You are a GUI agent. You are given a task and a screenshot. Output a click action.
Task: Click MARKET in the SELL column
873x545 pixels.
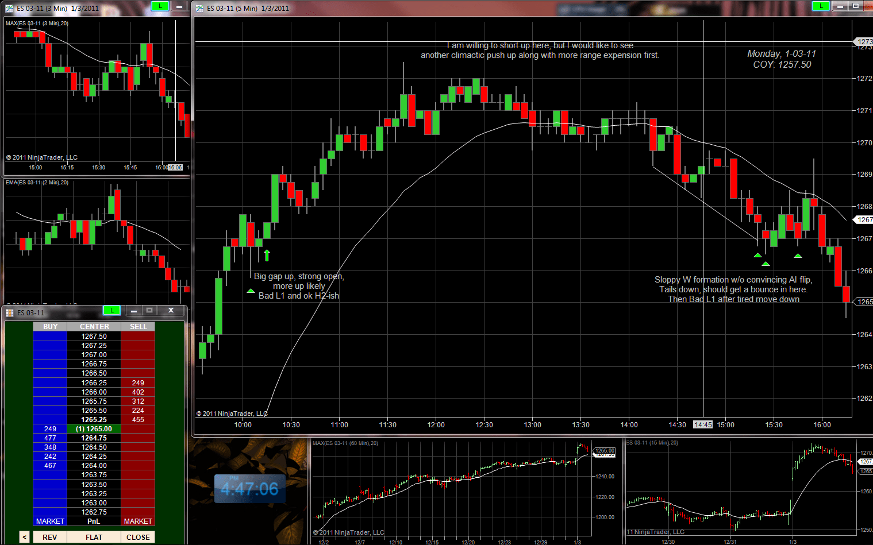[x=138, y=521]
